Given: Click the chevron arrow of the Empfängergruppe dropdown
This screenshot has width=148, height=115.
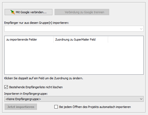Looking at the screenshot, I should pyautogui.click(x=141, y=99).
